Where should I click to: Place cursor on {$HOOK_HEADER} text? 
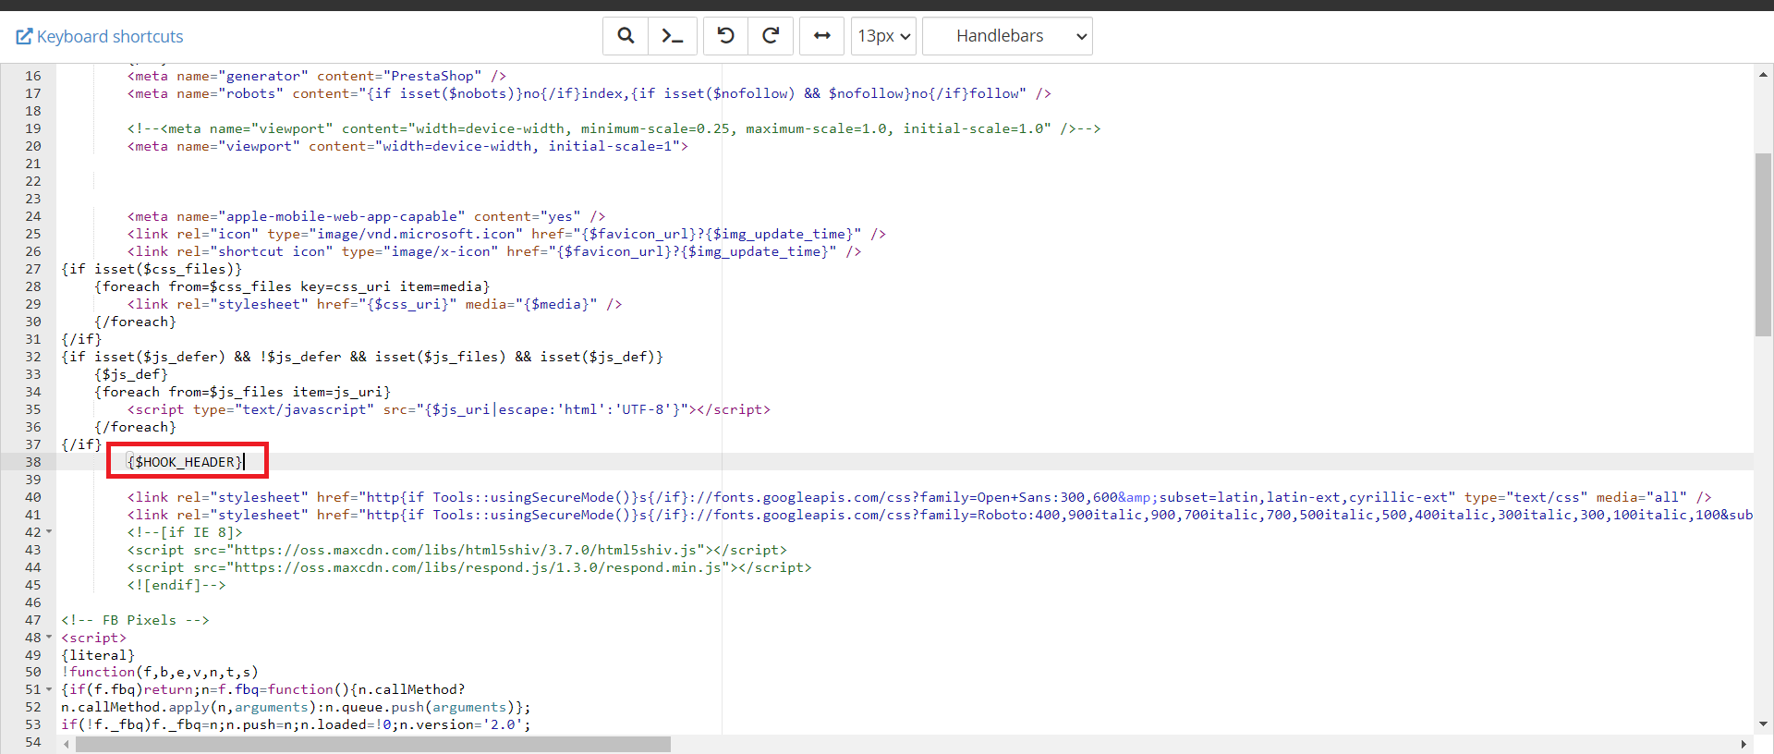[185, 462]
